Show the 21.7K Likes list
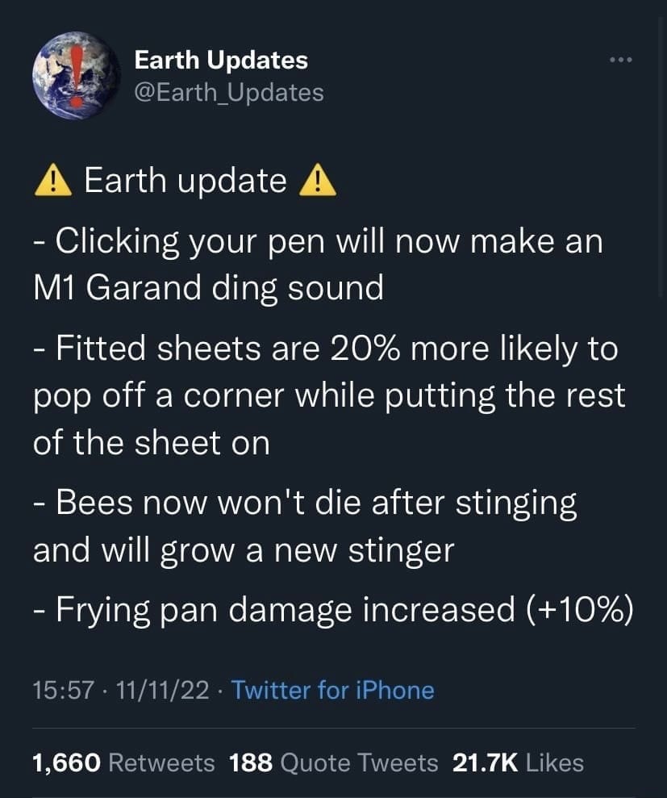 pyautogui.click(x=518, y=762)
